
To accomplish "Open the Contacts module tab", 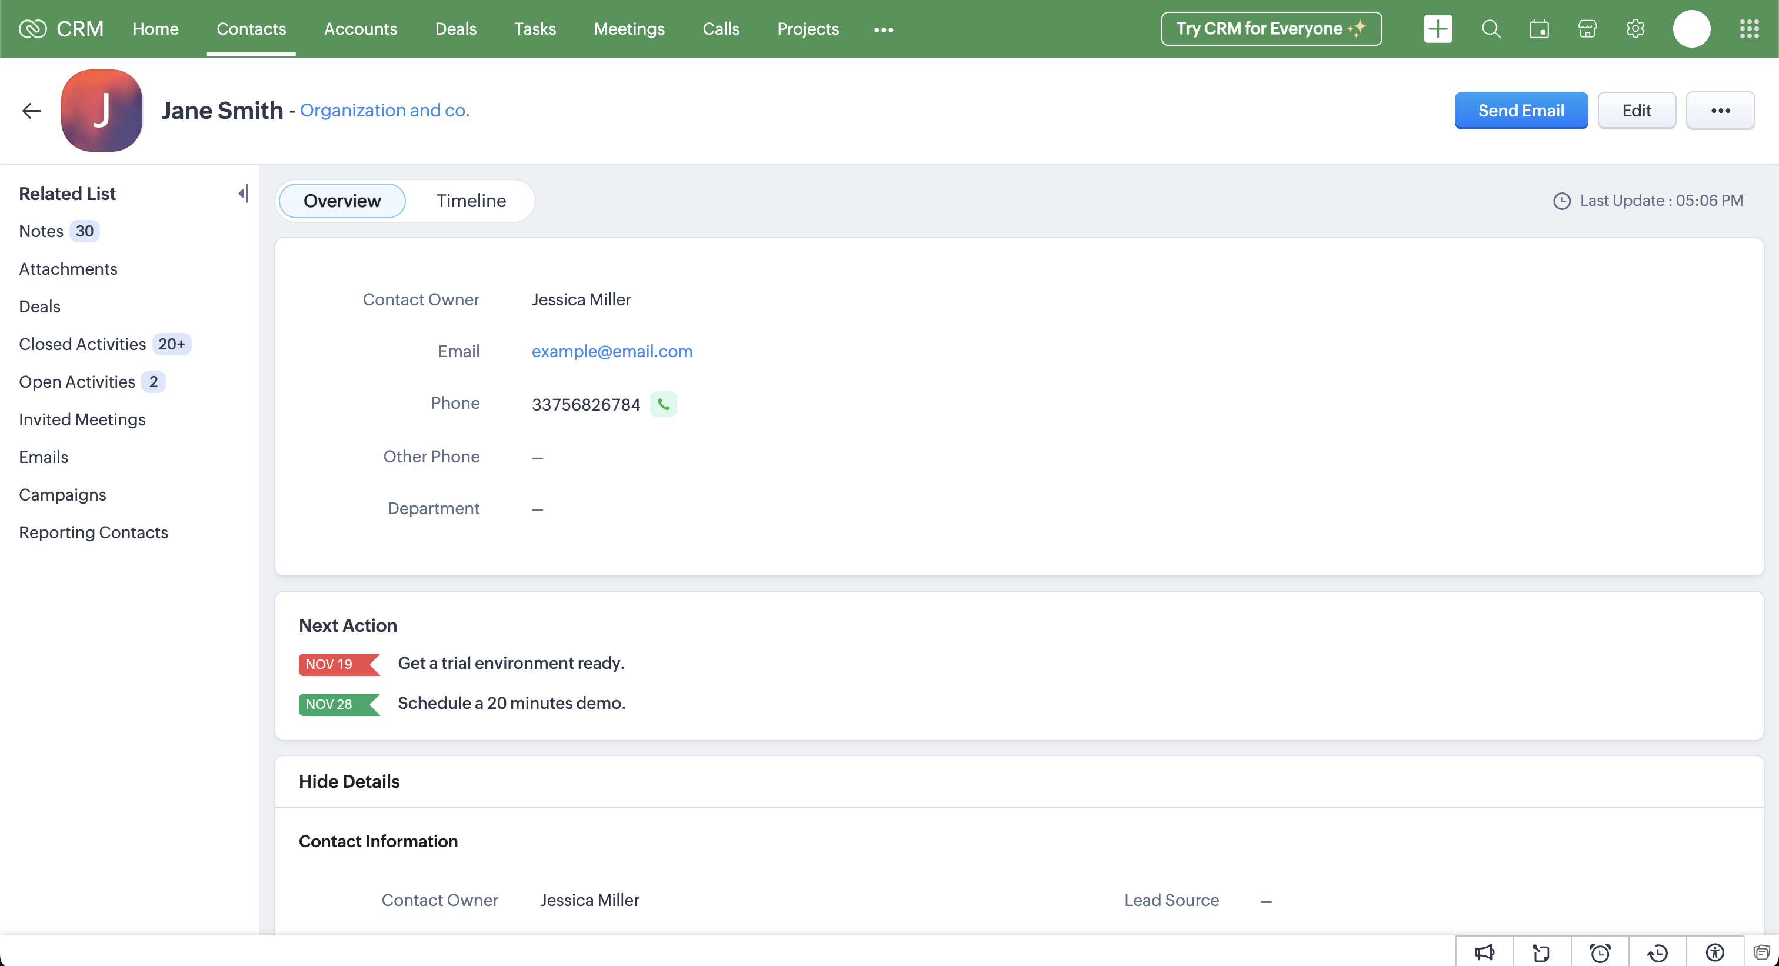I will coord(251,28).
